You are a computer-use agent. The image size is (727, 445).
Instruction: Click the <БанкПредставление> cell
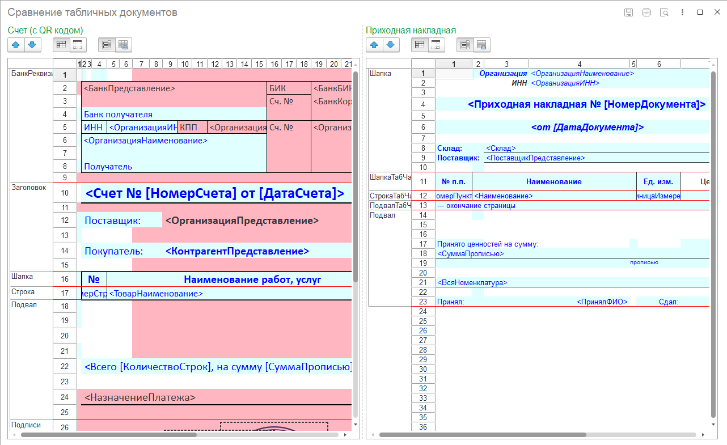pos(175,88)
